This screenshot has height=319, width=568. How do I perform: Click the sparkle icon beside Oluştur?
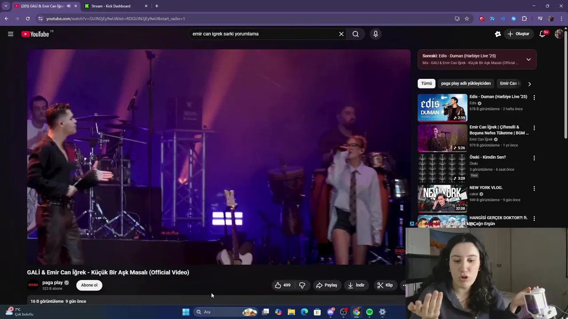[498, 34]
